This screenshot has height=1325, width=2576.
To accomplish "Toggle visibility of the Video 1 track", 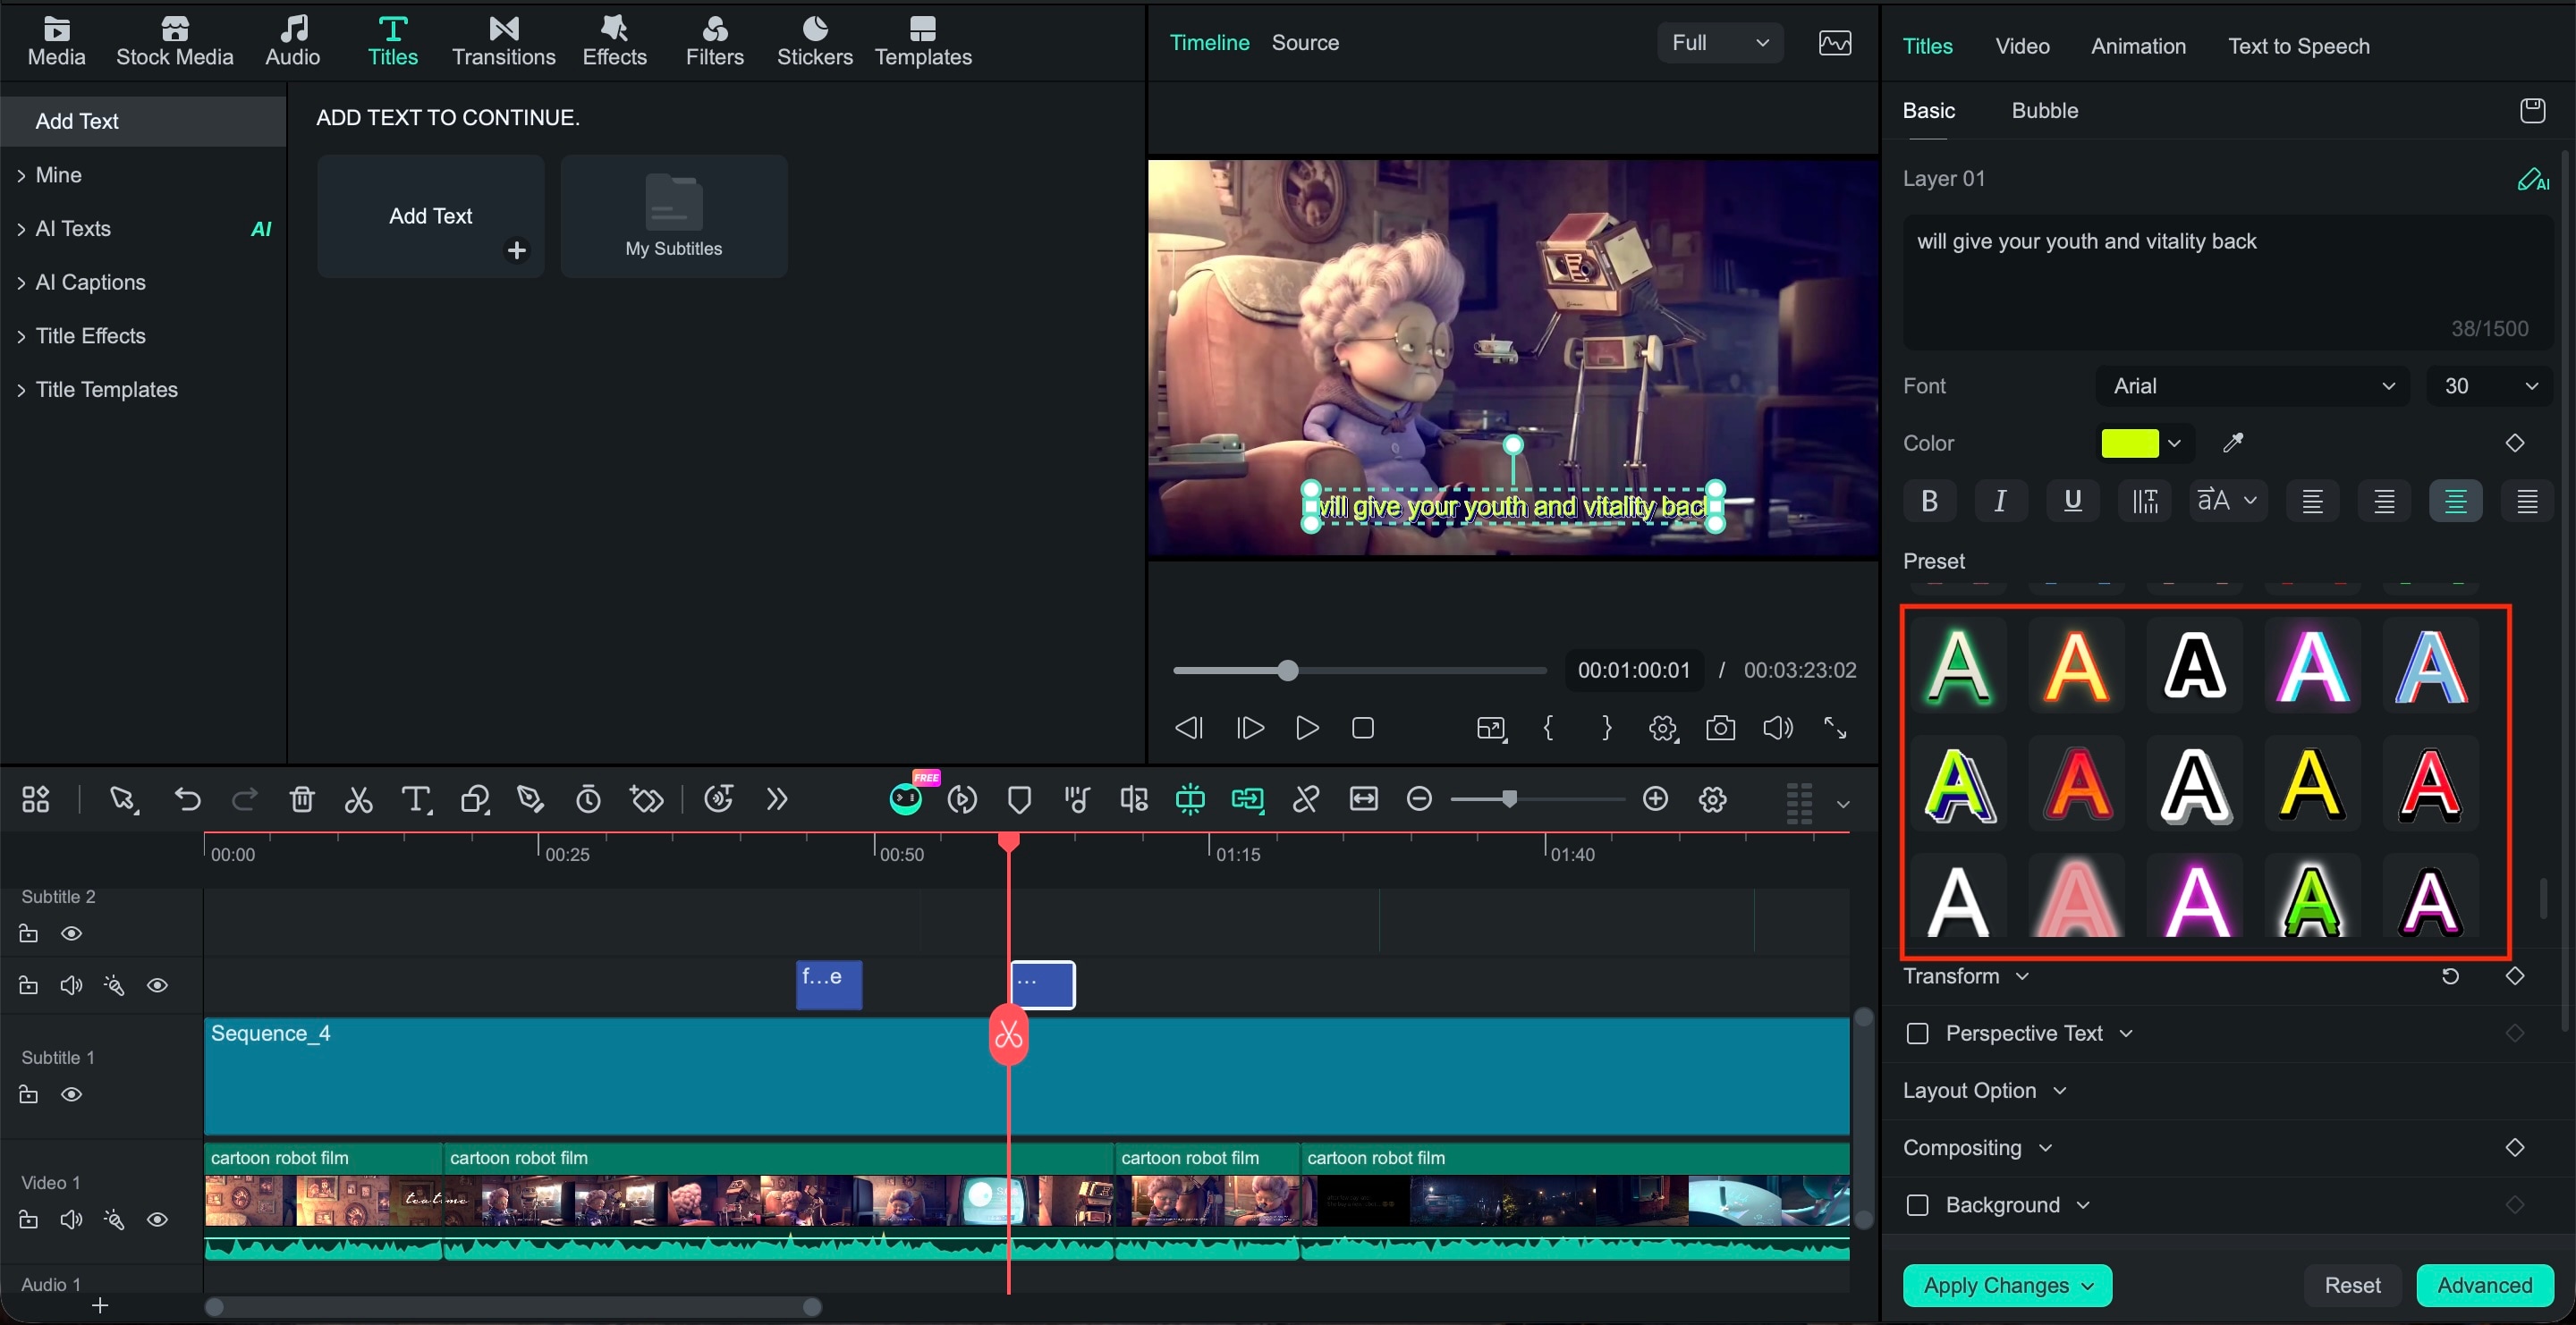I will pyautogui.click(x=157, y=1220).
